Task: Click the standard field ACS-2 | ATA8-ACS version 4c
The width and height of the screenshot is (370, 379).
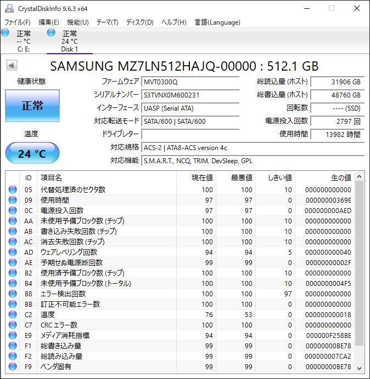Action: point(253,147)
